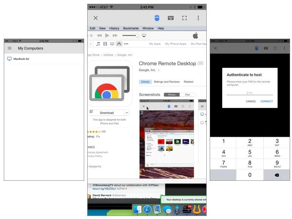Screen dimensions: 292x219
Task: Open Finder in the Dock
Action: (137, 210)
